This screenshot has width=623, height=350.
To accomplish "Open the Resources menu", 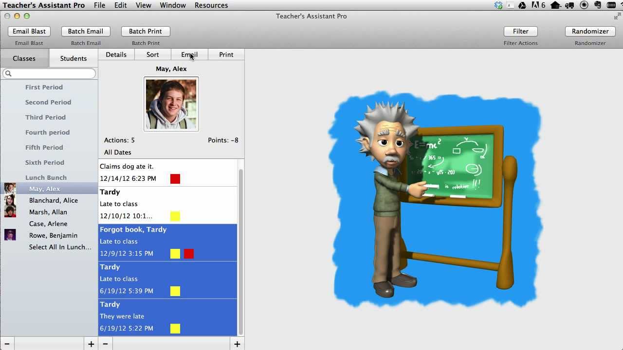I will tap(211, 5).
